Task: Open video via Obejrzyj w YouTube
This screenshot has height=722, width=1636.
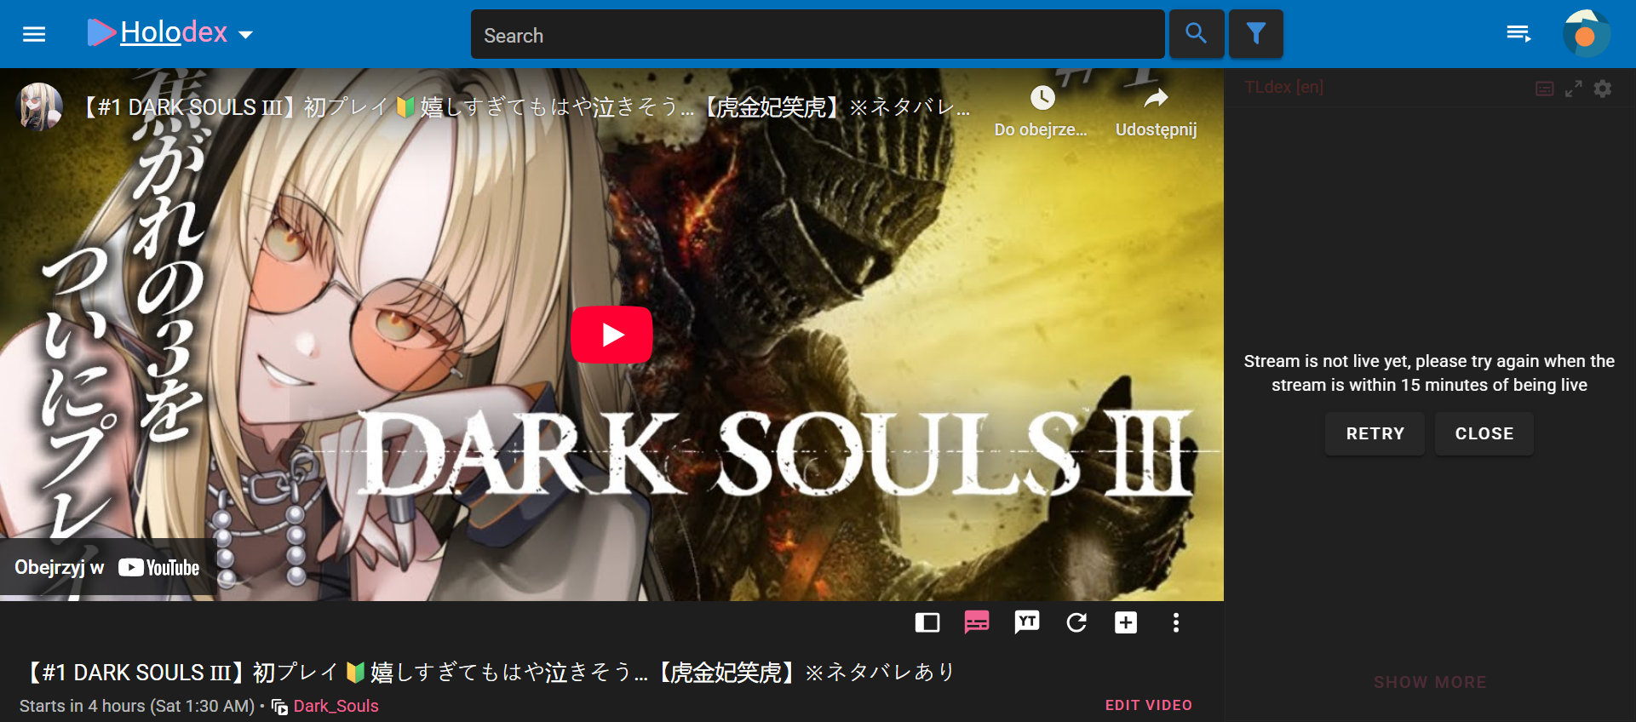Action: click(106, 568)
